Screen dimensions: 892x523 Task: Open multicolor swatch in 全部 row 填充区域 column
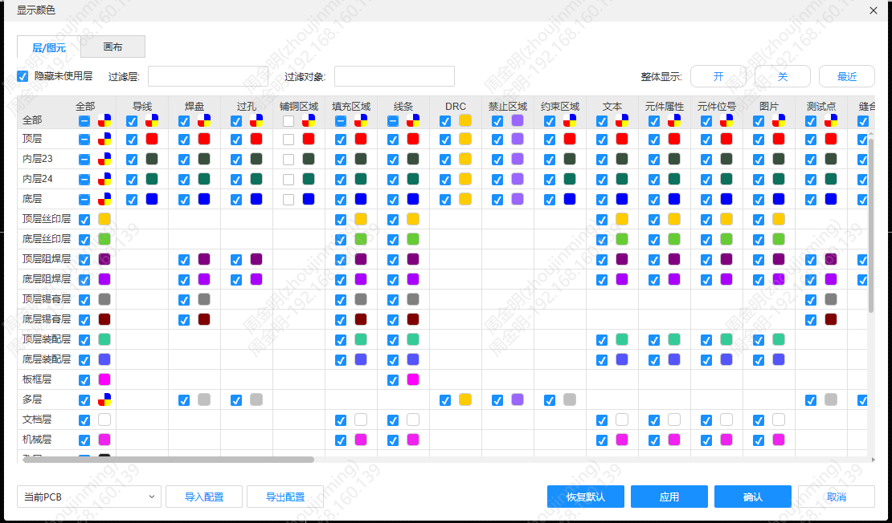pyautogui.click(x=361, y=120)
